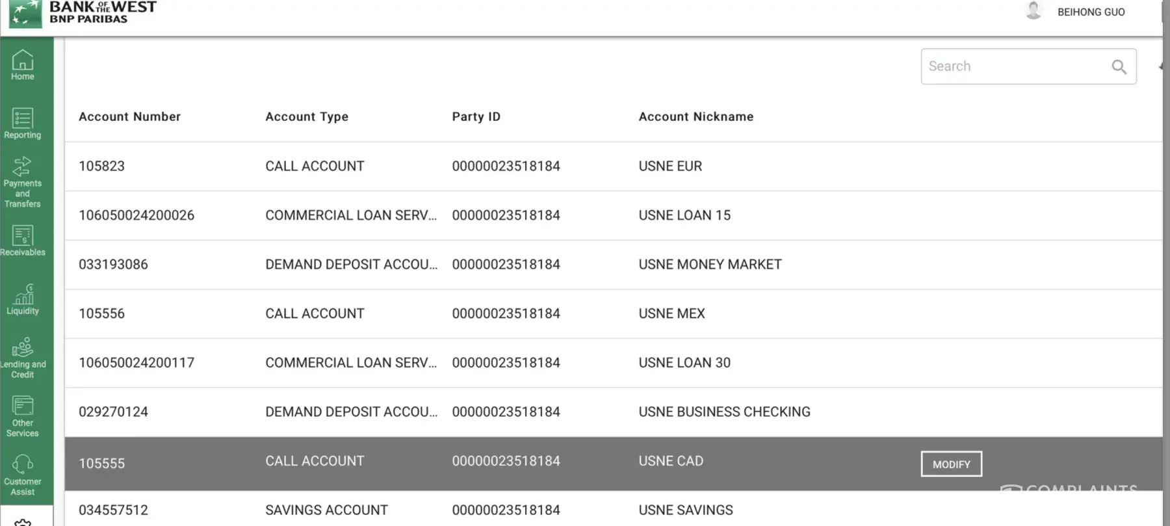Image resolution: width=1170 pixels, height=526 pixels.
Task: Open Customer Assist headset icon
Action: pyautogui.click(x=23, y=464)
